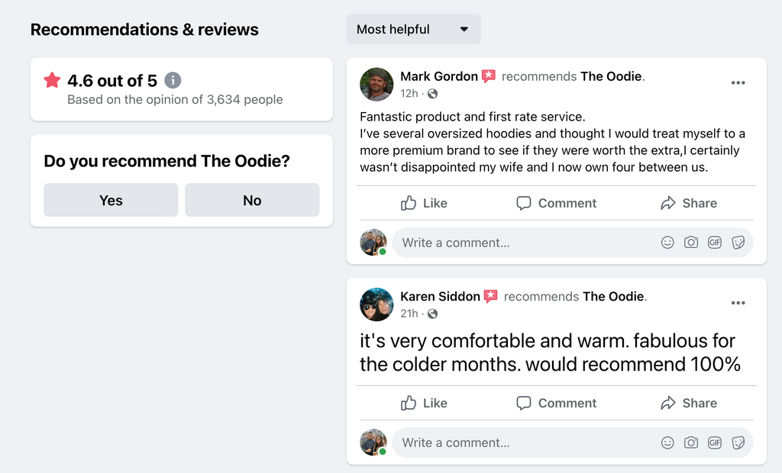
Task: Attach photo to Mark Gordon's comment box
Action: click(690, 243)
